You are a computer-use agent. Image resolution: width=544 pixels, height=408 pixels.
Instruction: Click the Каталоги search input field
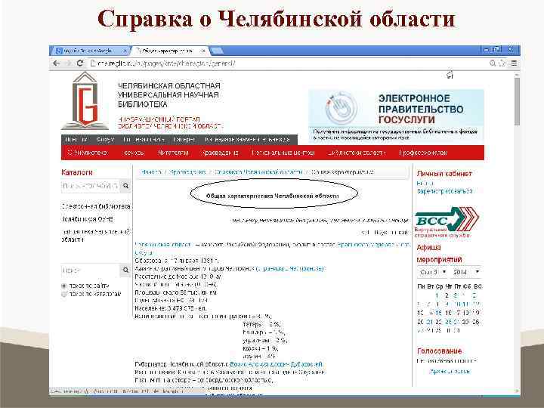(91, 186)
